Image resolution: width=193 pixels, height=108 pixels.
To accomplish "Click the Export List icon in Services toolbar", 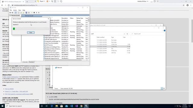I will point(23,13).
